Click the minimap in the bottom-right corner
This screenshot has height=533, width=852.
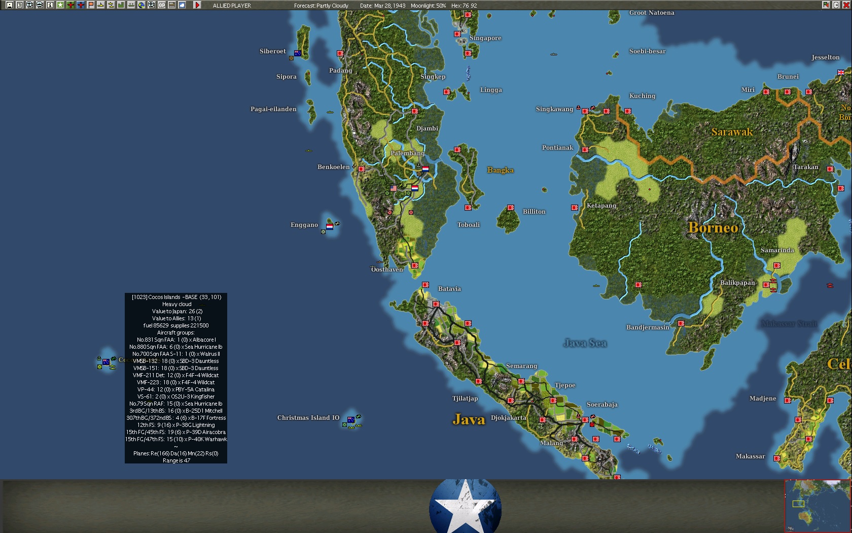point(818,506)
